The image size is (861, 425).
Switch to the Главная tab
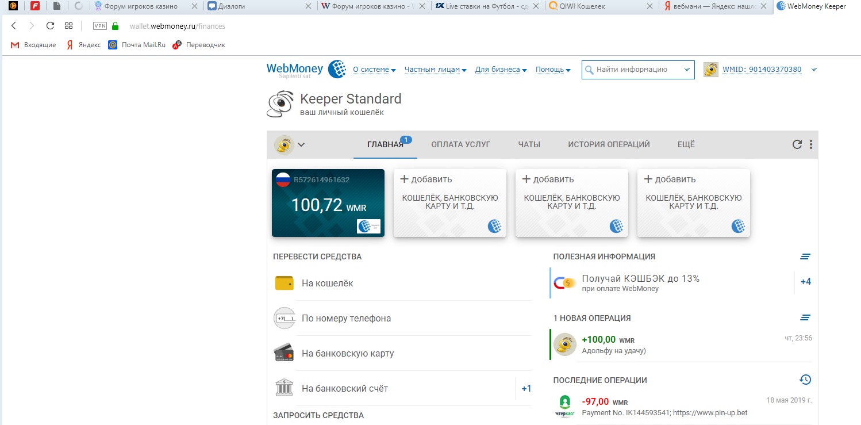(386, 144)
